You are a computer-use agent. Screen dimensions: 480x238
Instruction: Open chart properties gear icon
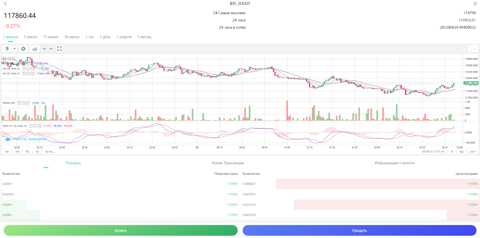[x=23, y=49]
